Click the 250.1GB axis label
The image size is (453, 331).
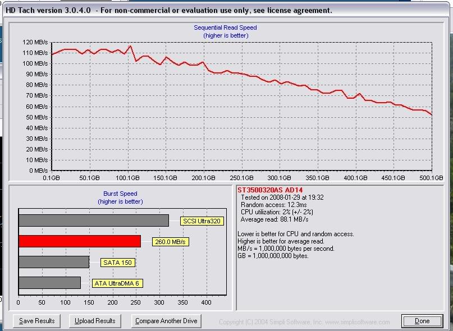pos(241,178)
